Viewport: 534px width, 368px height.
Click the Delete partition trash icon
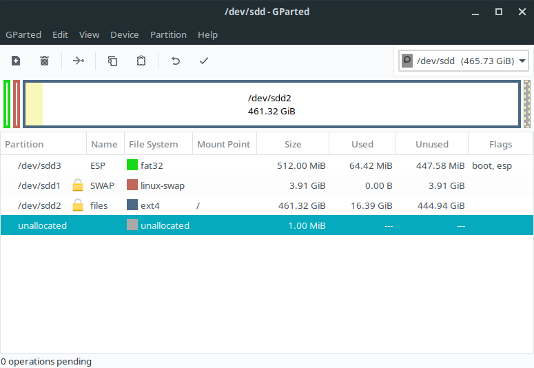click(44, 61)
